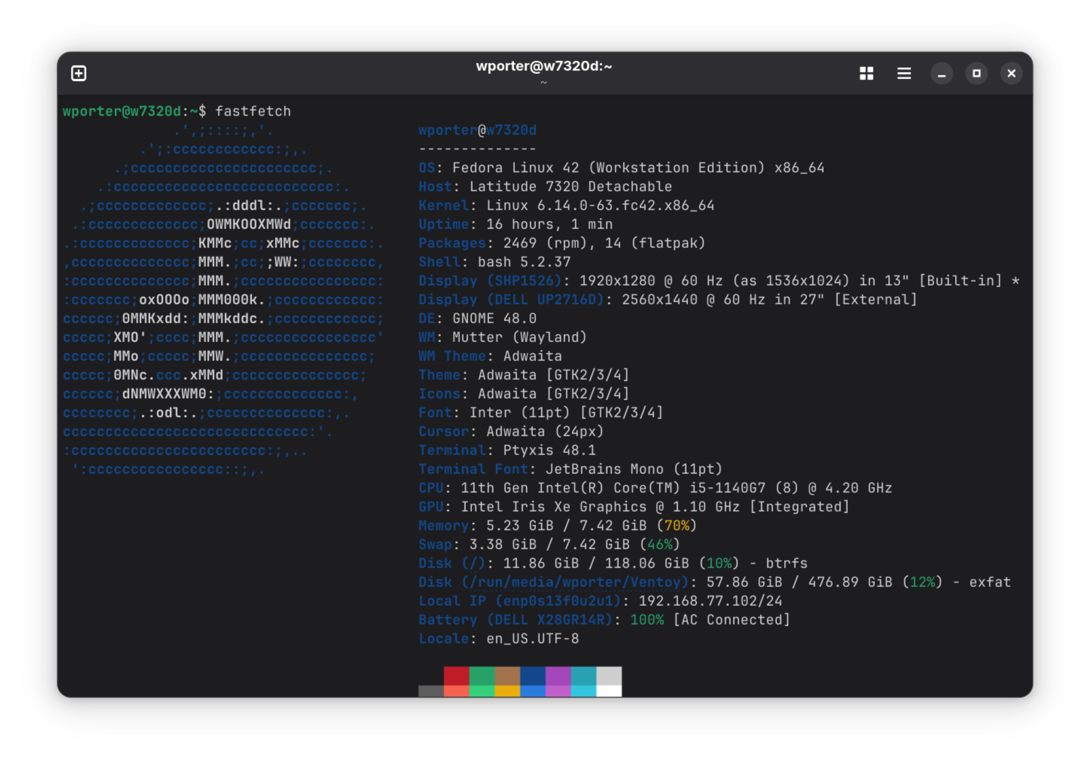Open the Ptyxis hamburger menu
Viewport: 1091px width, 761px height.
coord(904,73)
